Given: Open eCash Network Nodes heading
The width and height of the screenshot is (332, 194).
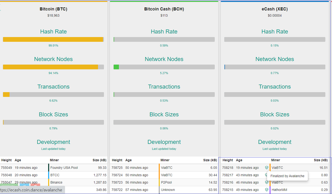Looking at the screenshot, I should click(x=275, y=59).
